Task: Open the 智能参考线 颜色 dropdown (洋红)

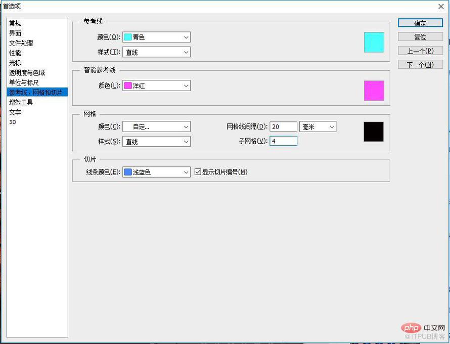Action: 156,85
